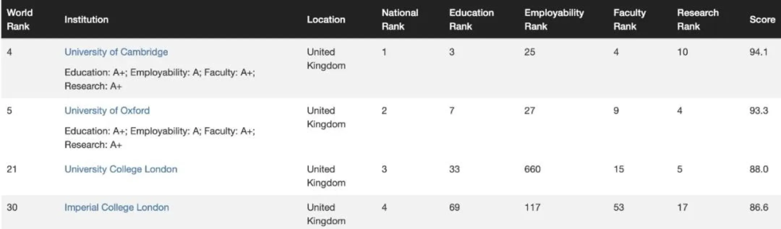Open the University of Oxford link

pyautogui.click(x=107, y=111)
